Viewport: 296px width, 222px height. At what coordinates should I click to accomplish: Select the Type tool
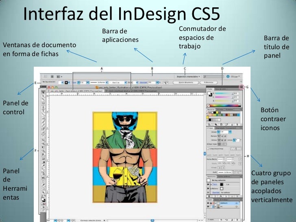pos(43,111)
